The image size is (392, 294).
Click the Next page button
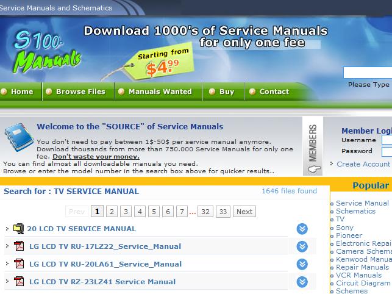[244, 212]
